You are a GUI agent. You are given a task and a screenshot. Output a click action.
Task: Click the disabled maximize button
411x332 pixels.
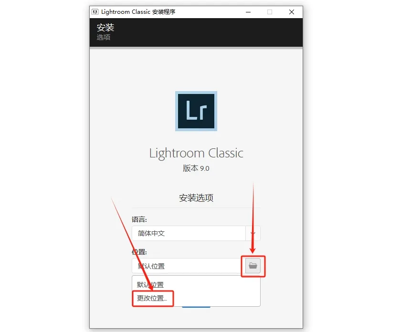point(269,12)
